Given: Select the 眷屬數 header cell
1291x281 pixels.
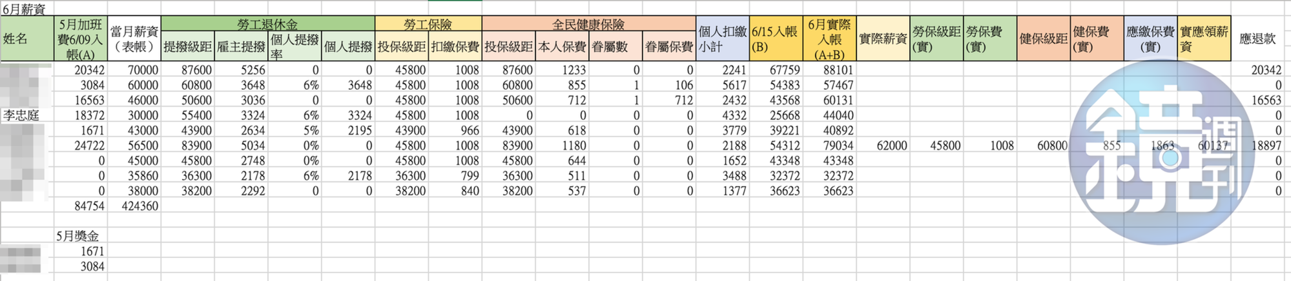Looking at the screenshot, I should [615, 46].
